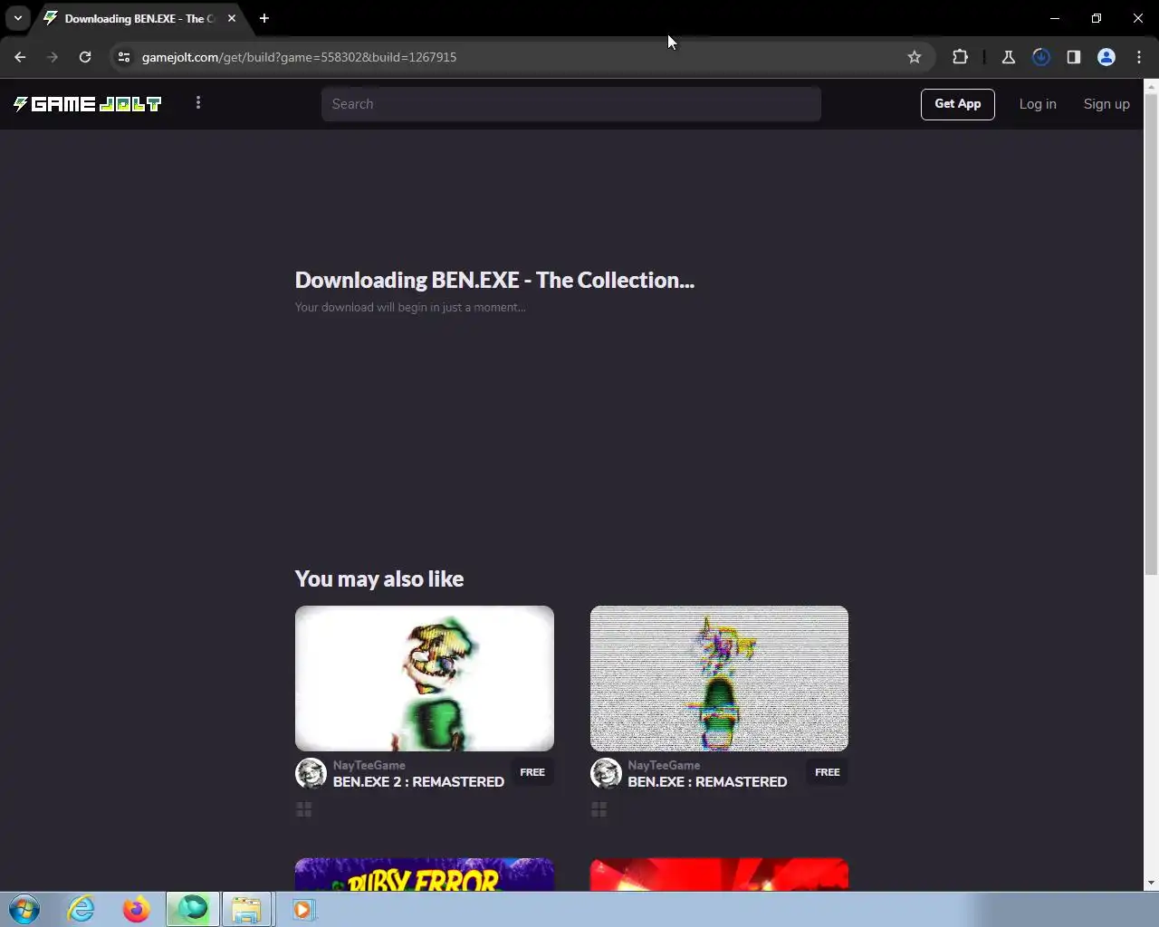The image size is (1159, 927).
Task: Select the Downloading BEN.EXE tab
Action: [x=140, y=18]
